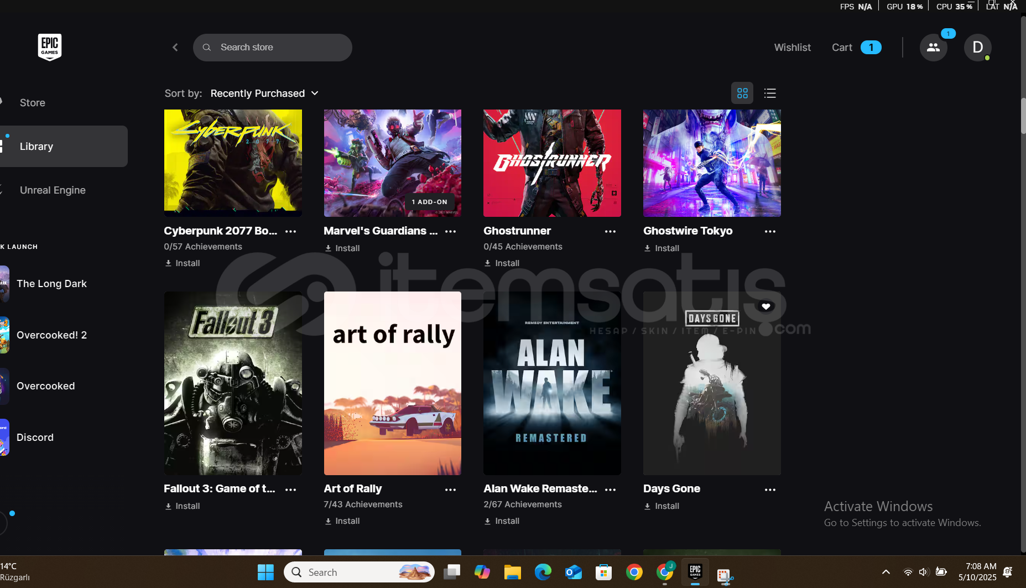Install Art of Rally
This screenshot has width=1026, height=588.
pos(342,521)
